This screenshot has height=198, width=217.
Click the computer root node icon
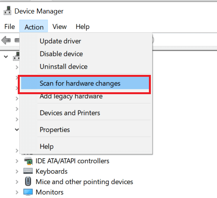tap(16, 57)
